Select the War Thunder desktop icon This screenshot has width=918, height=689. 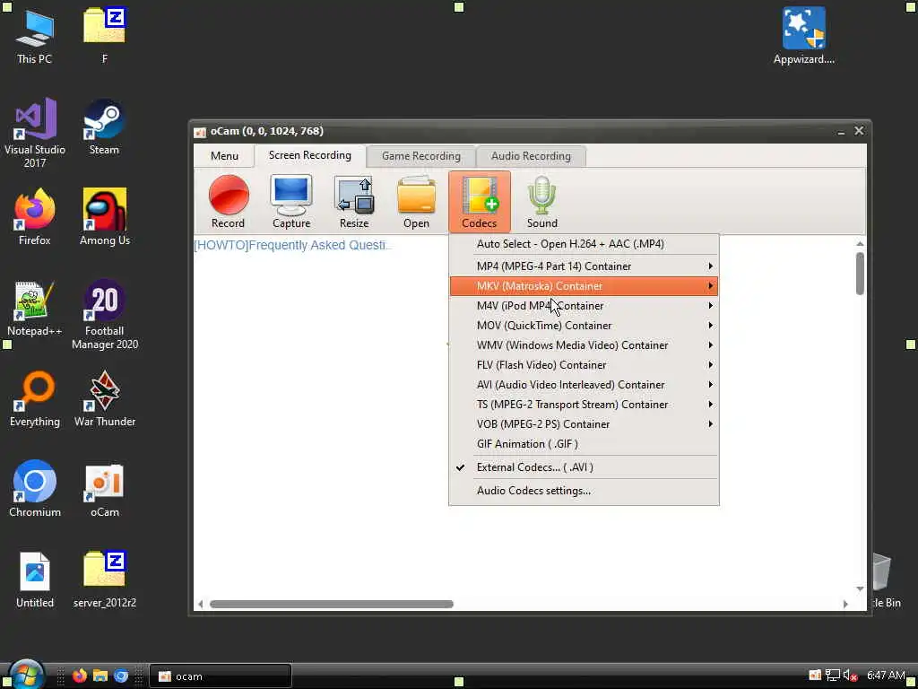tap(105, 398)
